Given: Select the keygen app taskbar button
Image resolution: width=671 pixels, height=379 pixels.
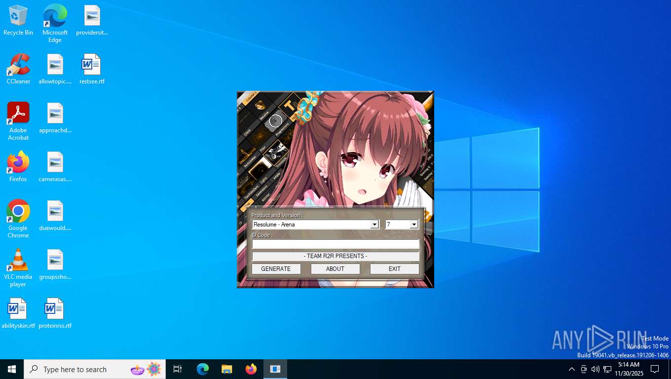Looking at the screenshot, I should pos(275,369).
